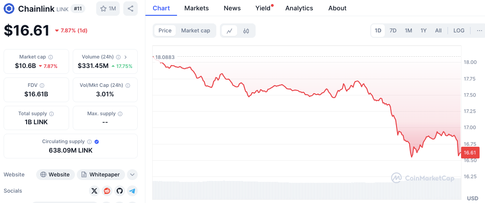Screen dimensions: 485x203
Task: Toggle chart to Market cap
Action: coord(196,31)
